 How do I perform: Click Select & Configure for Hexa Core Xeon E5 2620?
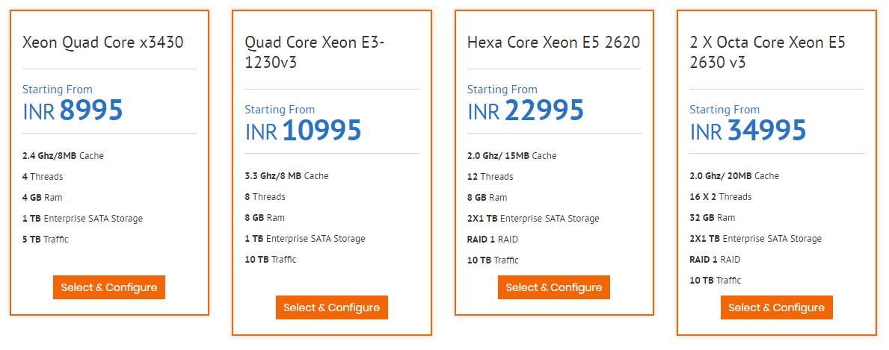[554, 287]
